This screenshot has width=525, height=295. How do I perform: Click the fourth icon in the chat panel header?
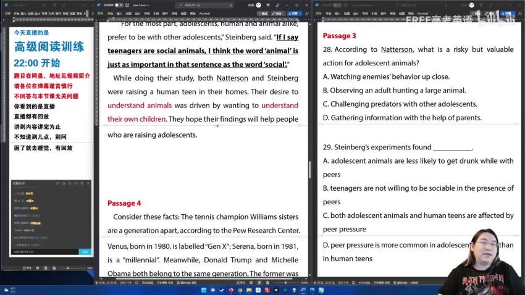point(76,183)
